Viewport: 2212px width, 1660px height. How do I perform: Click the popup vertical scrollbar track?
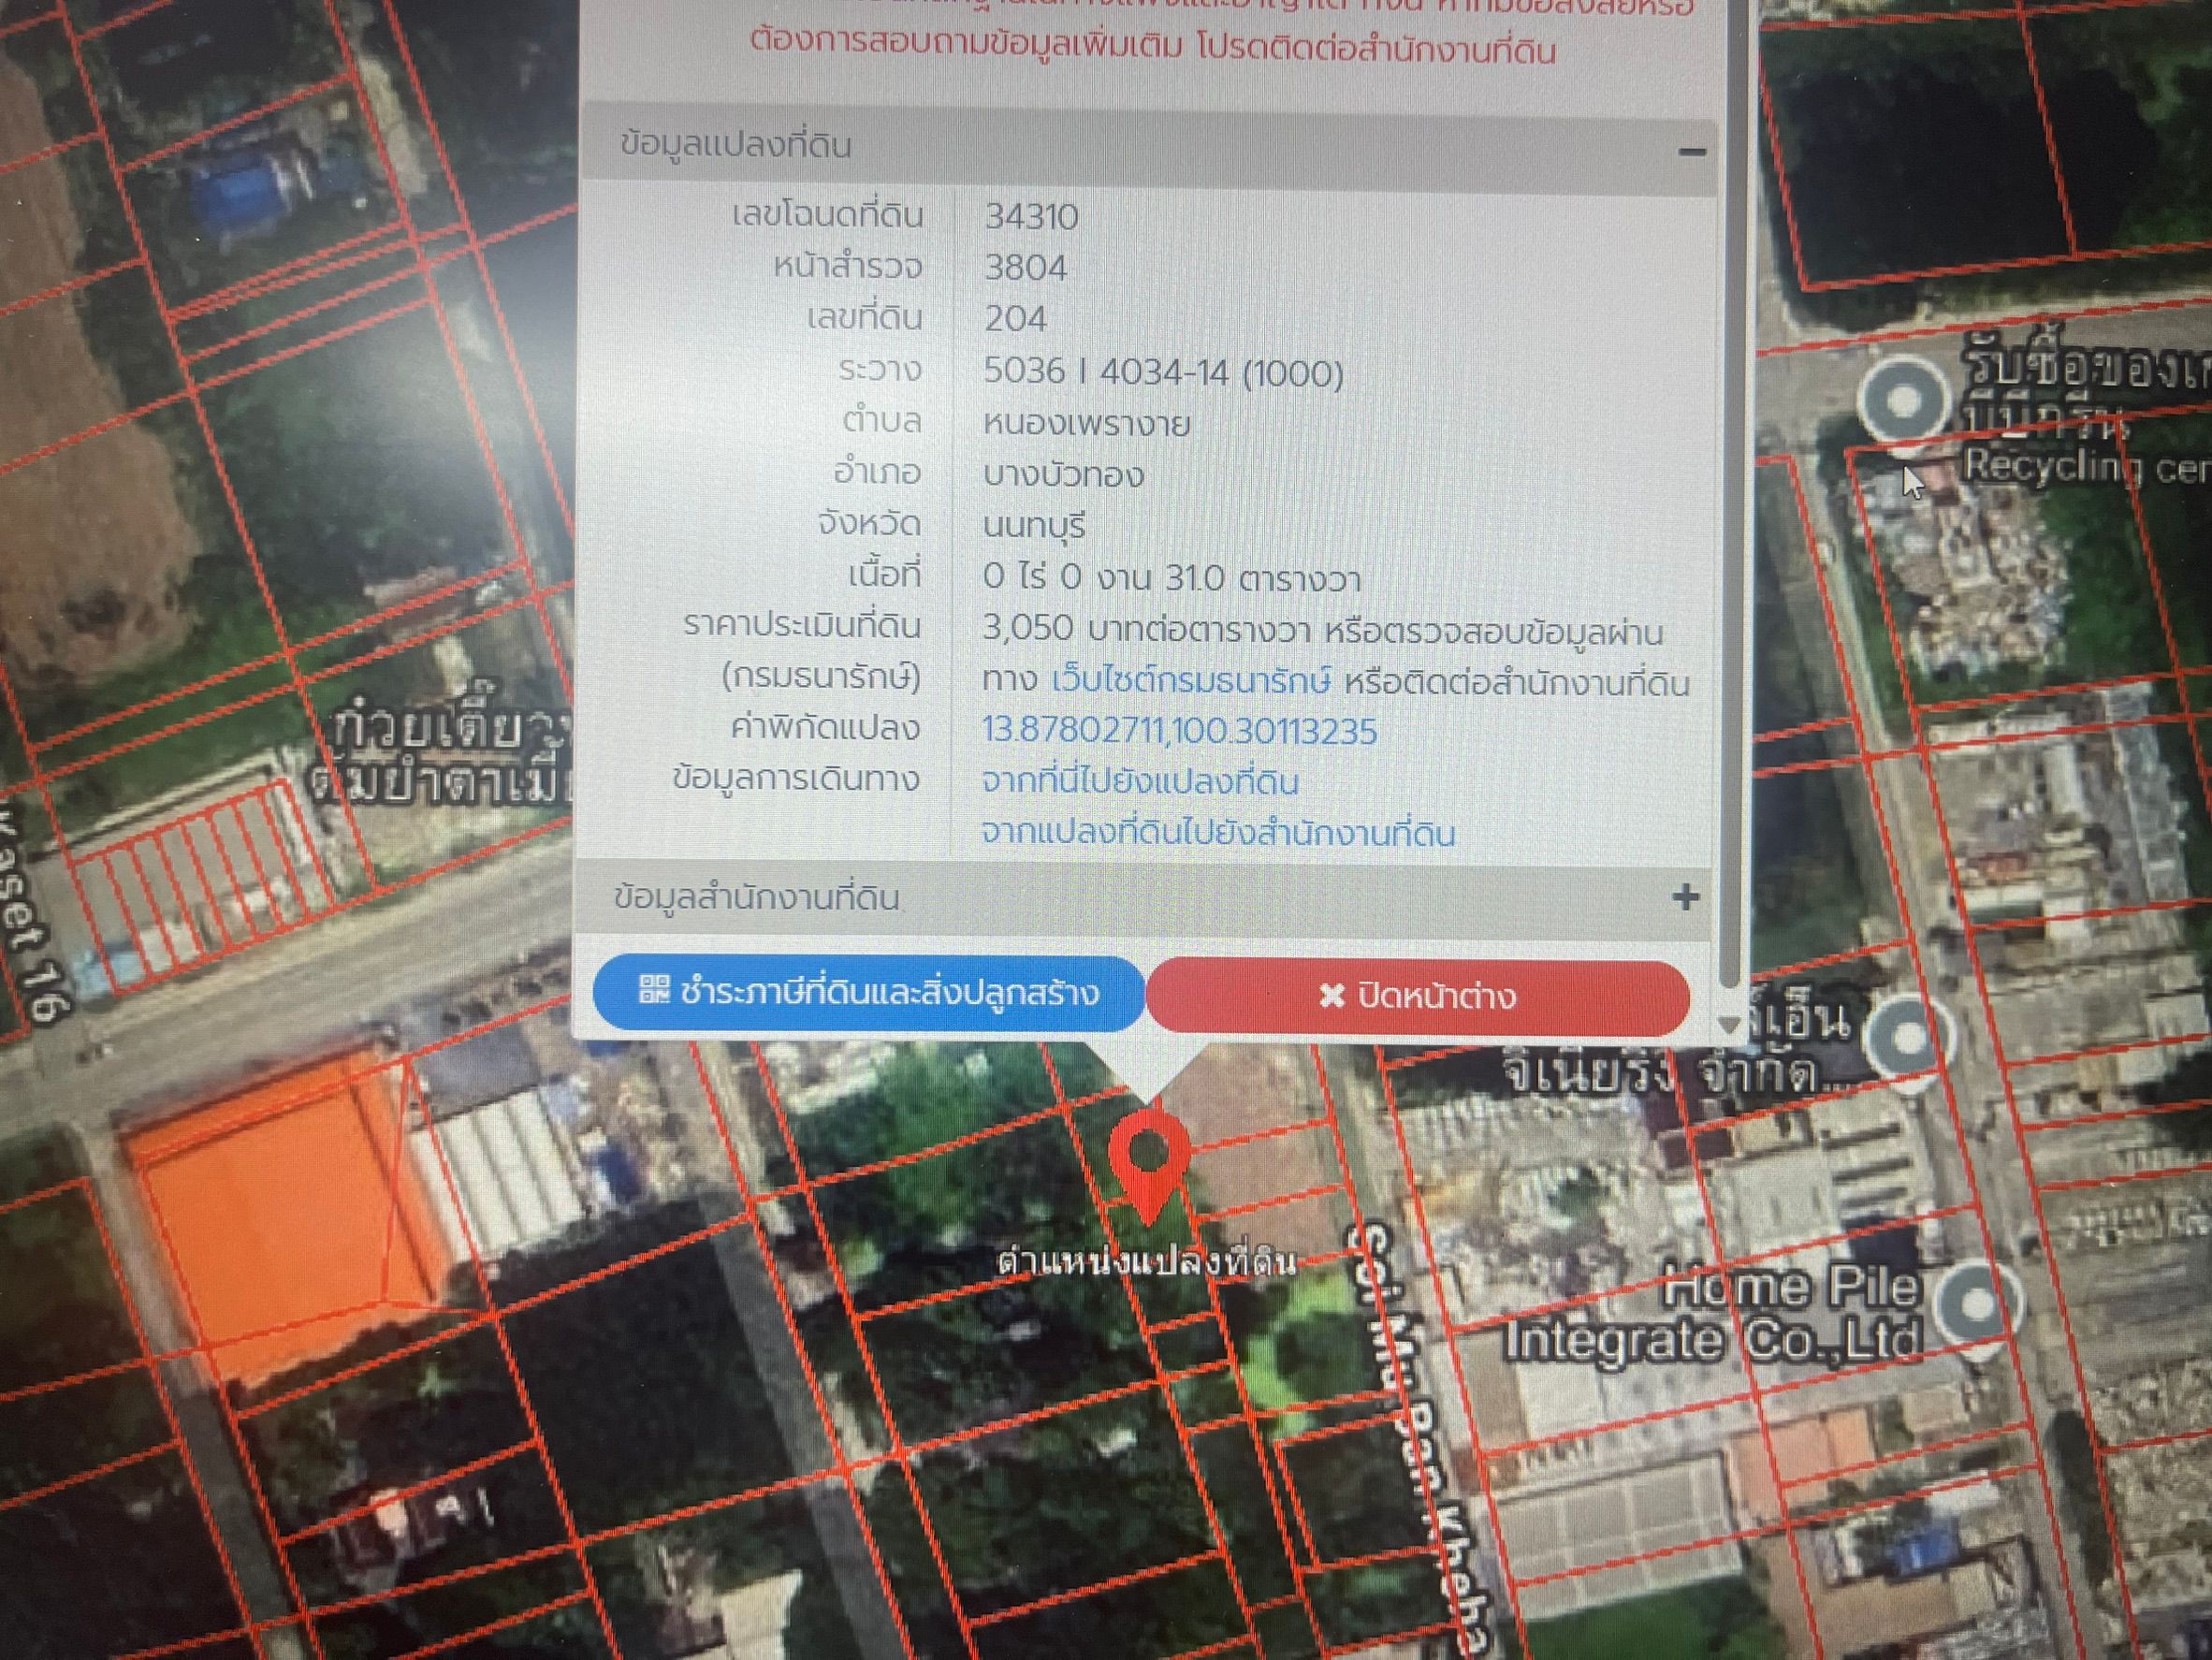[1736, 500]
